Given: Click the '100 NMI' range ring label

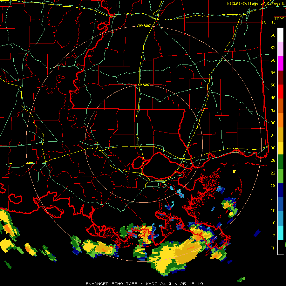Looking at the screenshot, I should pos(144,26).
